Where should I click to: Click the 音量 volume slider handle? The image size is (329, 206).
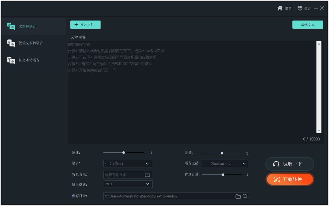pos(222,153)
